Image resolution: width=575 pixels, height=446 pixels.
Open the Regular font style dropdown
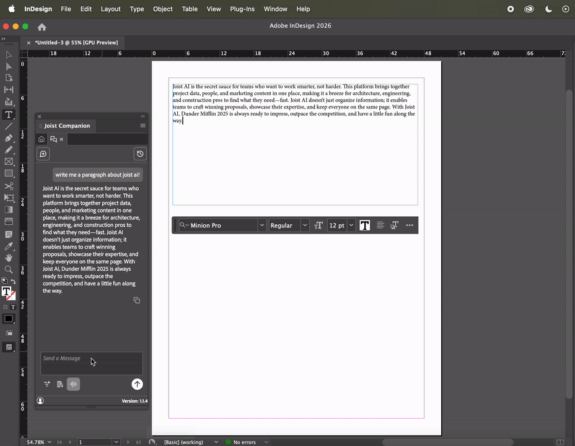304,225
